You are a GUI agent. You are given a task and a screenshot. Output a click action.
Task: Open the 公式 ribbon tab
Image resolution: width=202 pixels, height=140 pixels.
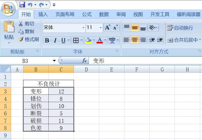click(87, 14)
